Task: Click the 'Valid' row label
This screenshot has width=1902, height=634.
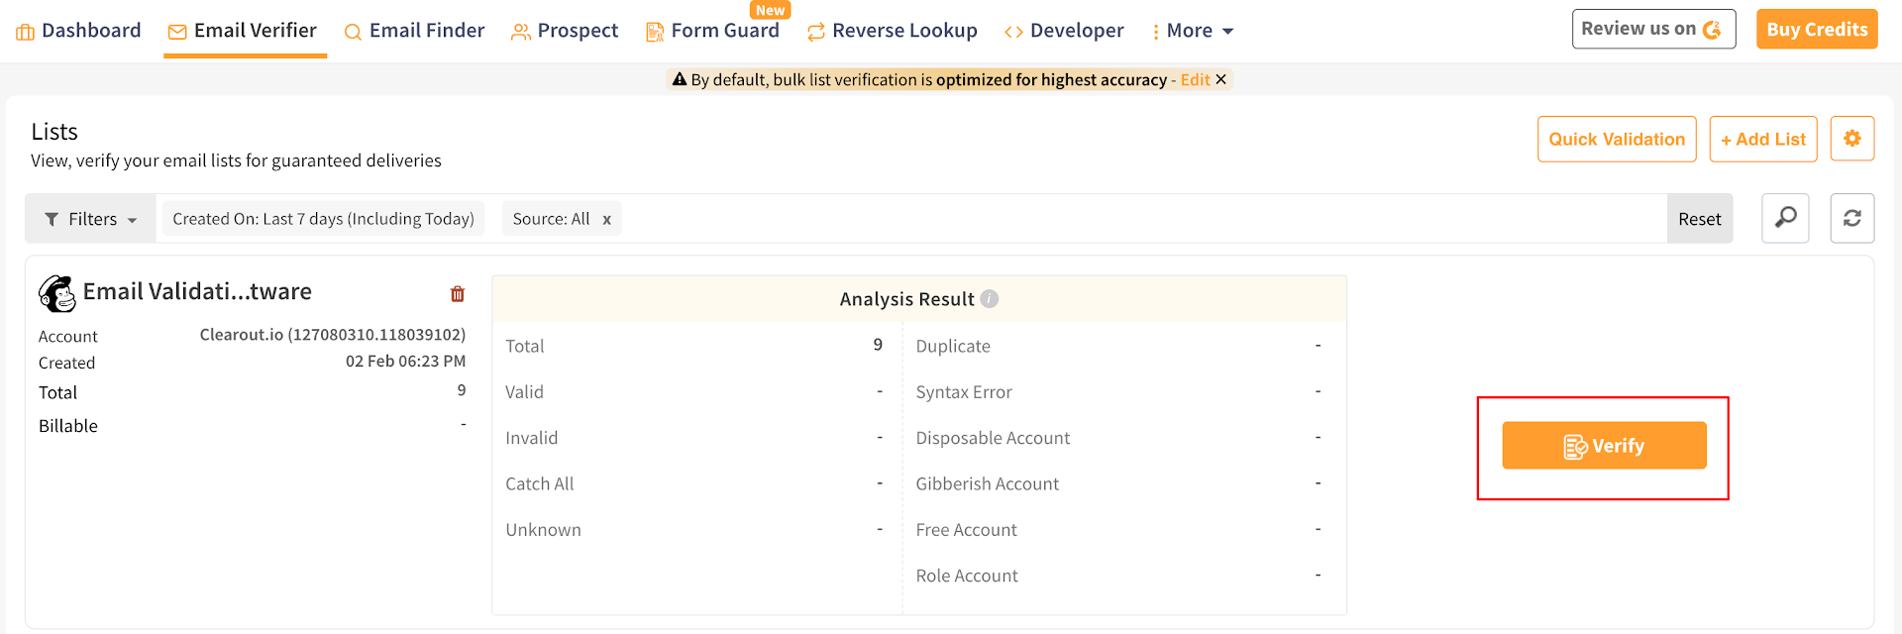Action: coord(524,392)
